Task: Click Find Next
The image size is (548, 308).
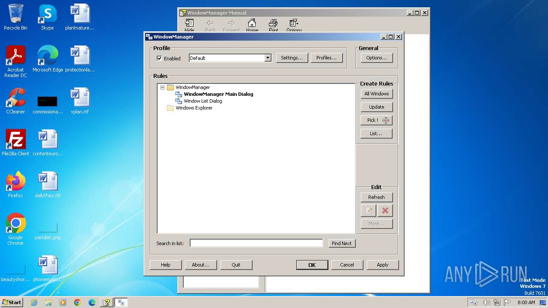Action: (x=342, y=243)
